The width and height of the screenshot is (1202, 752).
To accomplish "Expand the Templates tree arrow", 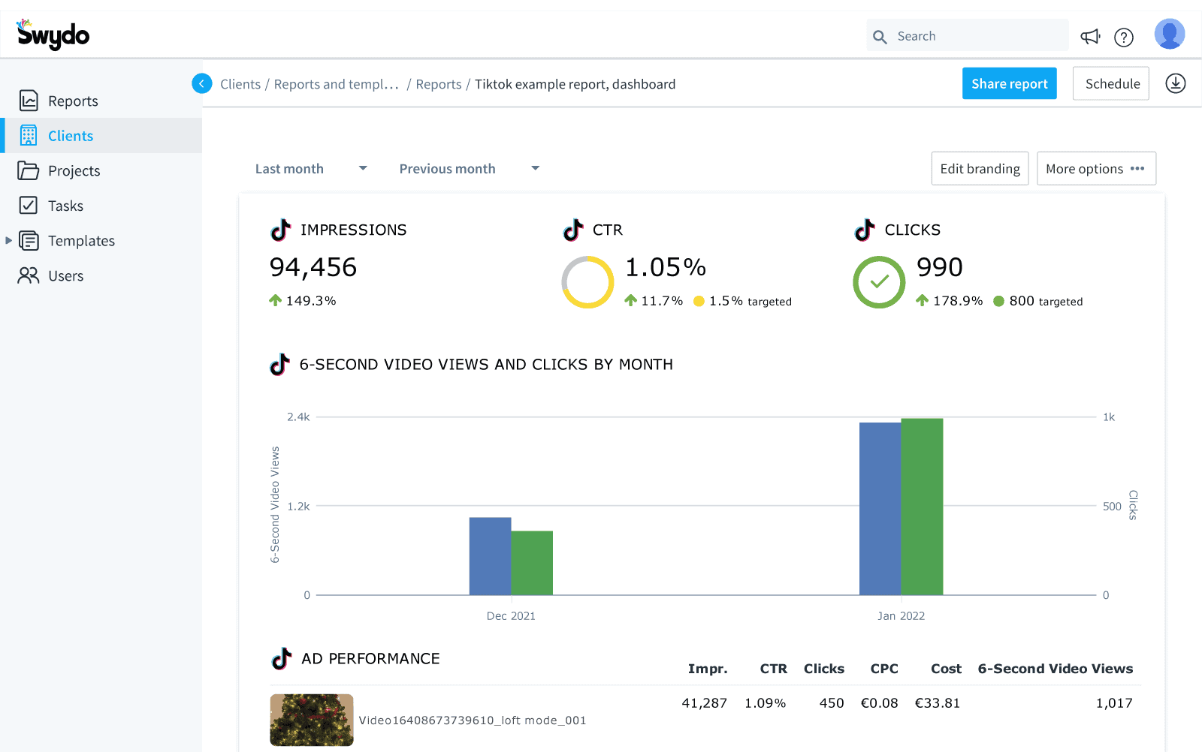I will click(8, 240).
